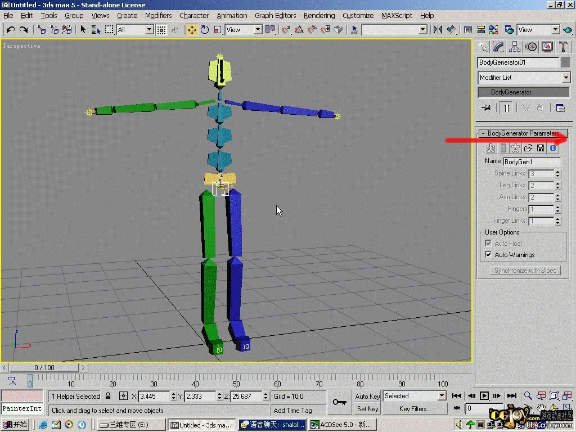This screenshot has width=576, height=432.
Task: Click the Play Animation button
Action: click(484, 395)
